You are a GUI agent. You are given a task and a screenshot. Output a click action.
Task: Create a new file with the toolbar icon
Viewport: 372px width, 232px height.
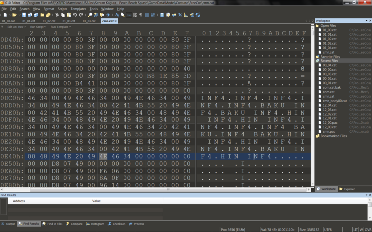5,15
